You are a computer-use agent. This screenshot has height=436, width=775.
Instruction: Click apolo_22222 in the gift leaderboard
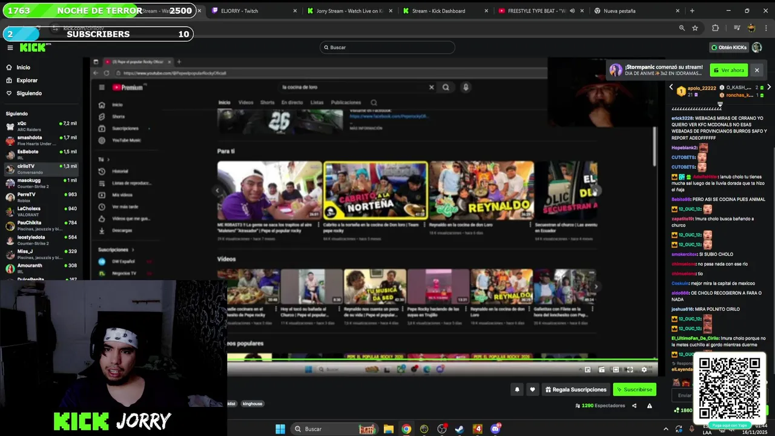pos(702,88)
